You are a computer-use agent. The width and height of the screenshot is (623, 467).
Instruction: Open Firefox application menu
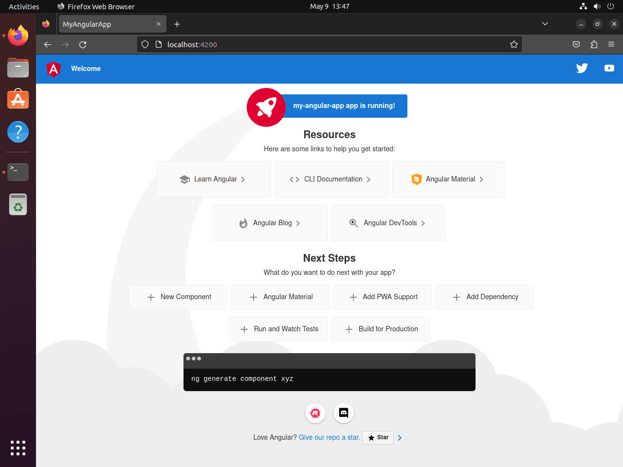point(611,45)
